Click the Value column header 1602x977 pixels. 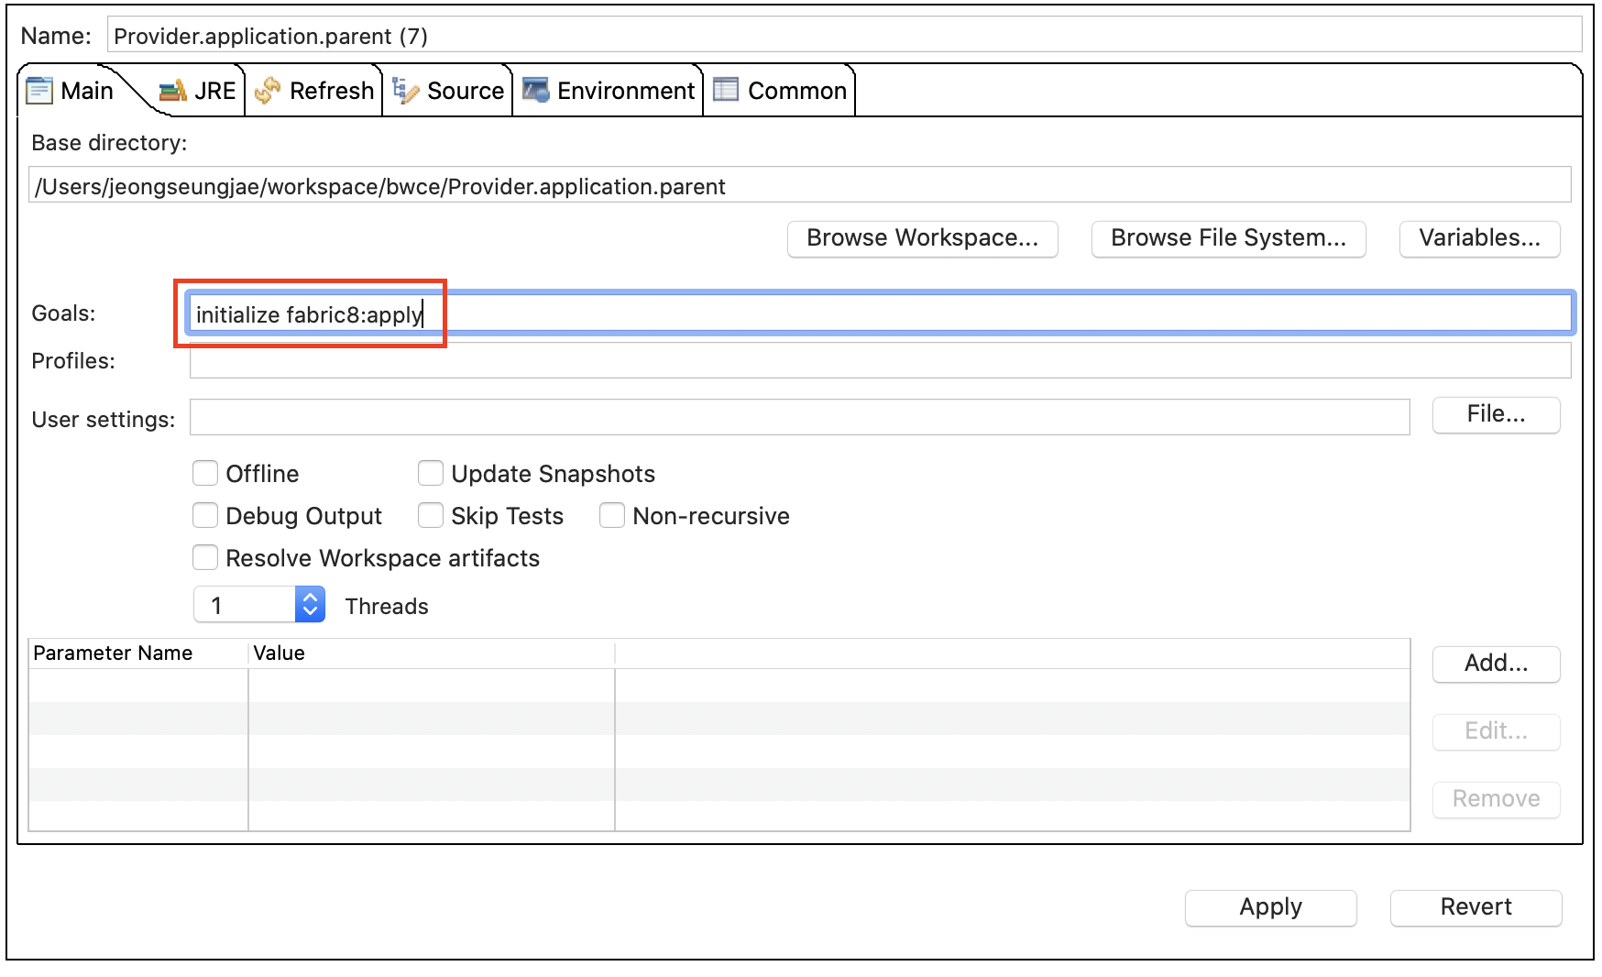(x=432, y=653)
